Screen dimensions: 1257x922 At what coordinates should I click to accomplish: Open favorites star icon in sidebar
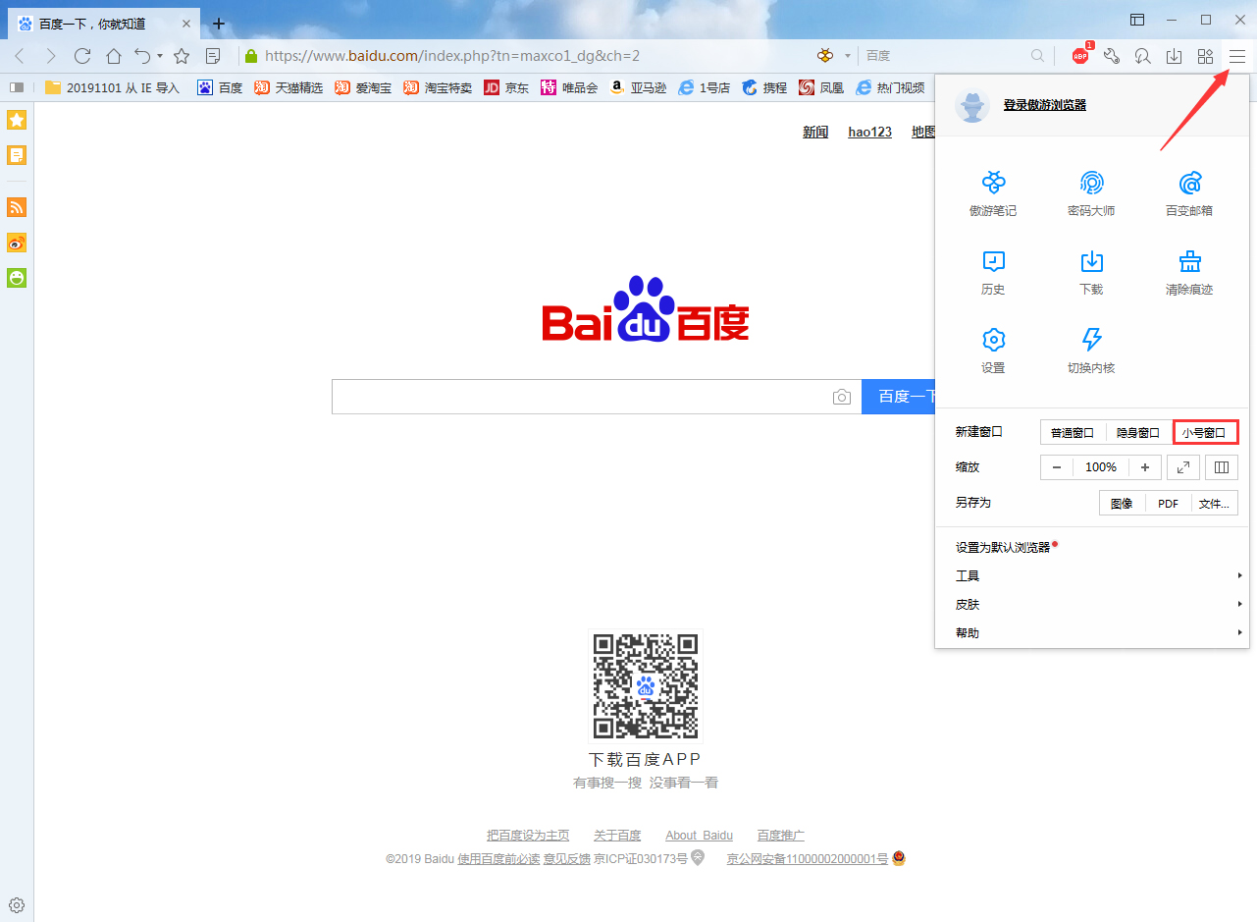[x=16, y=120]
